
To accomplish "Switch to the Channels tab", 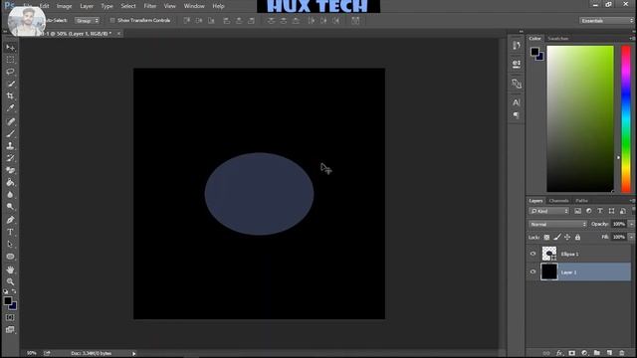I will (x=558, y=201).
